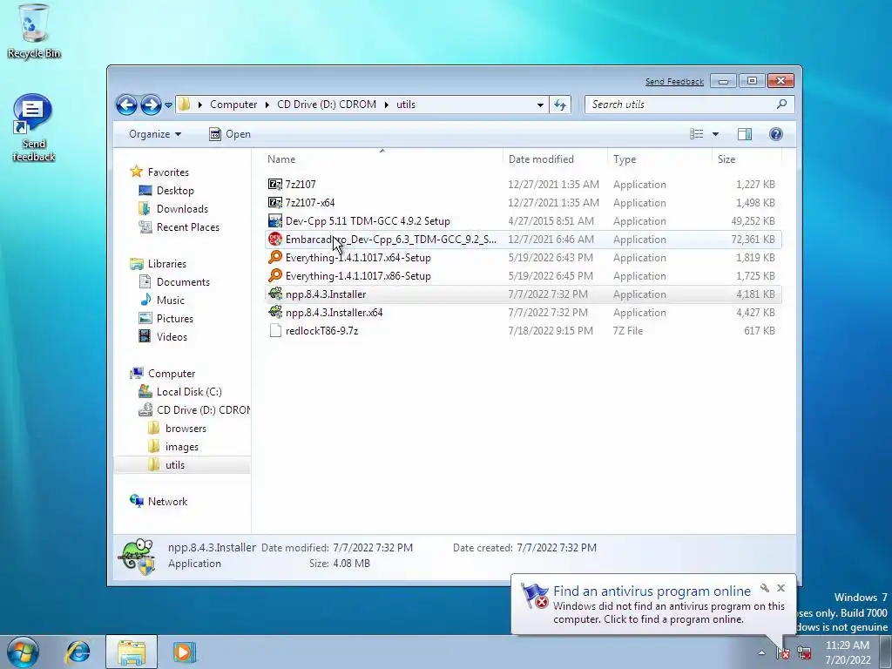
Task: Toggle the preview pane button
Action: point(745,134)
